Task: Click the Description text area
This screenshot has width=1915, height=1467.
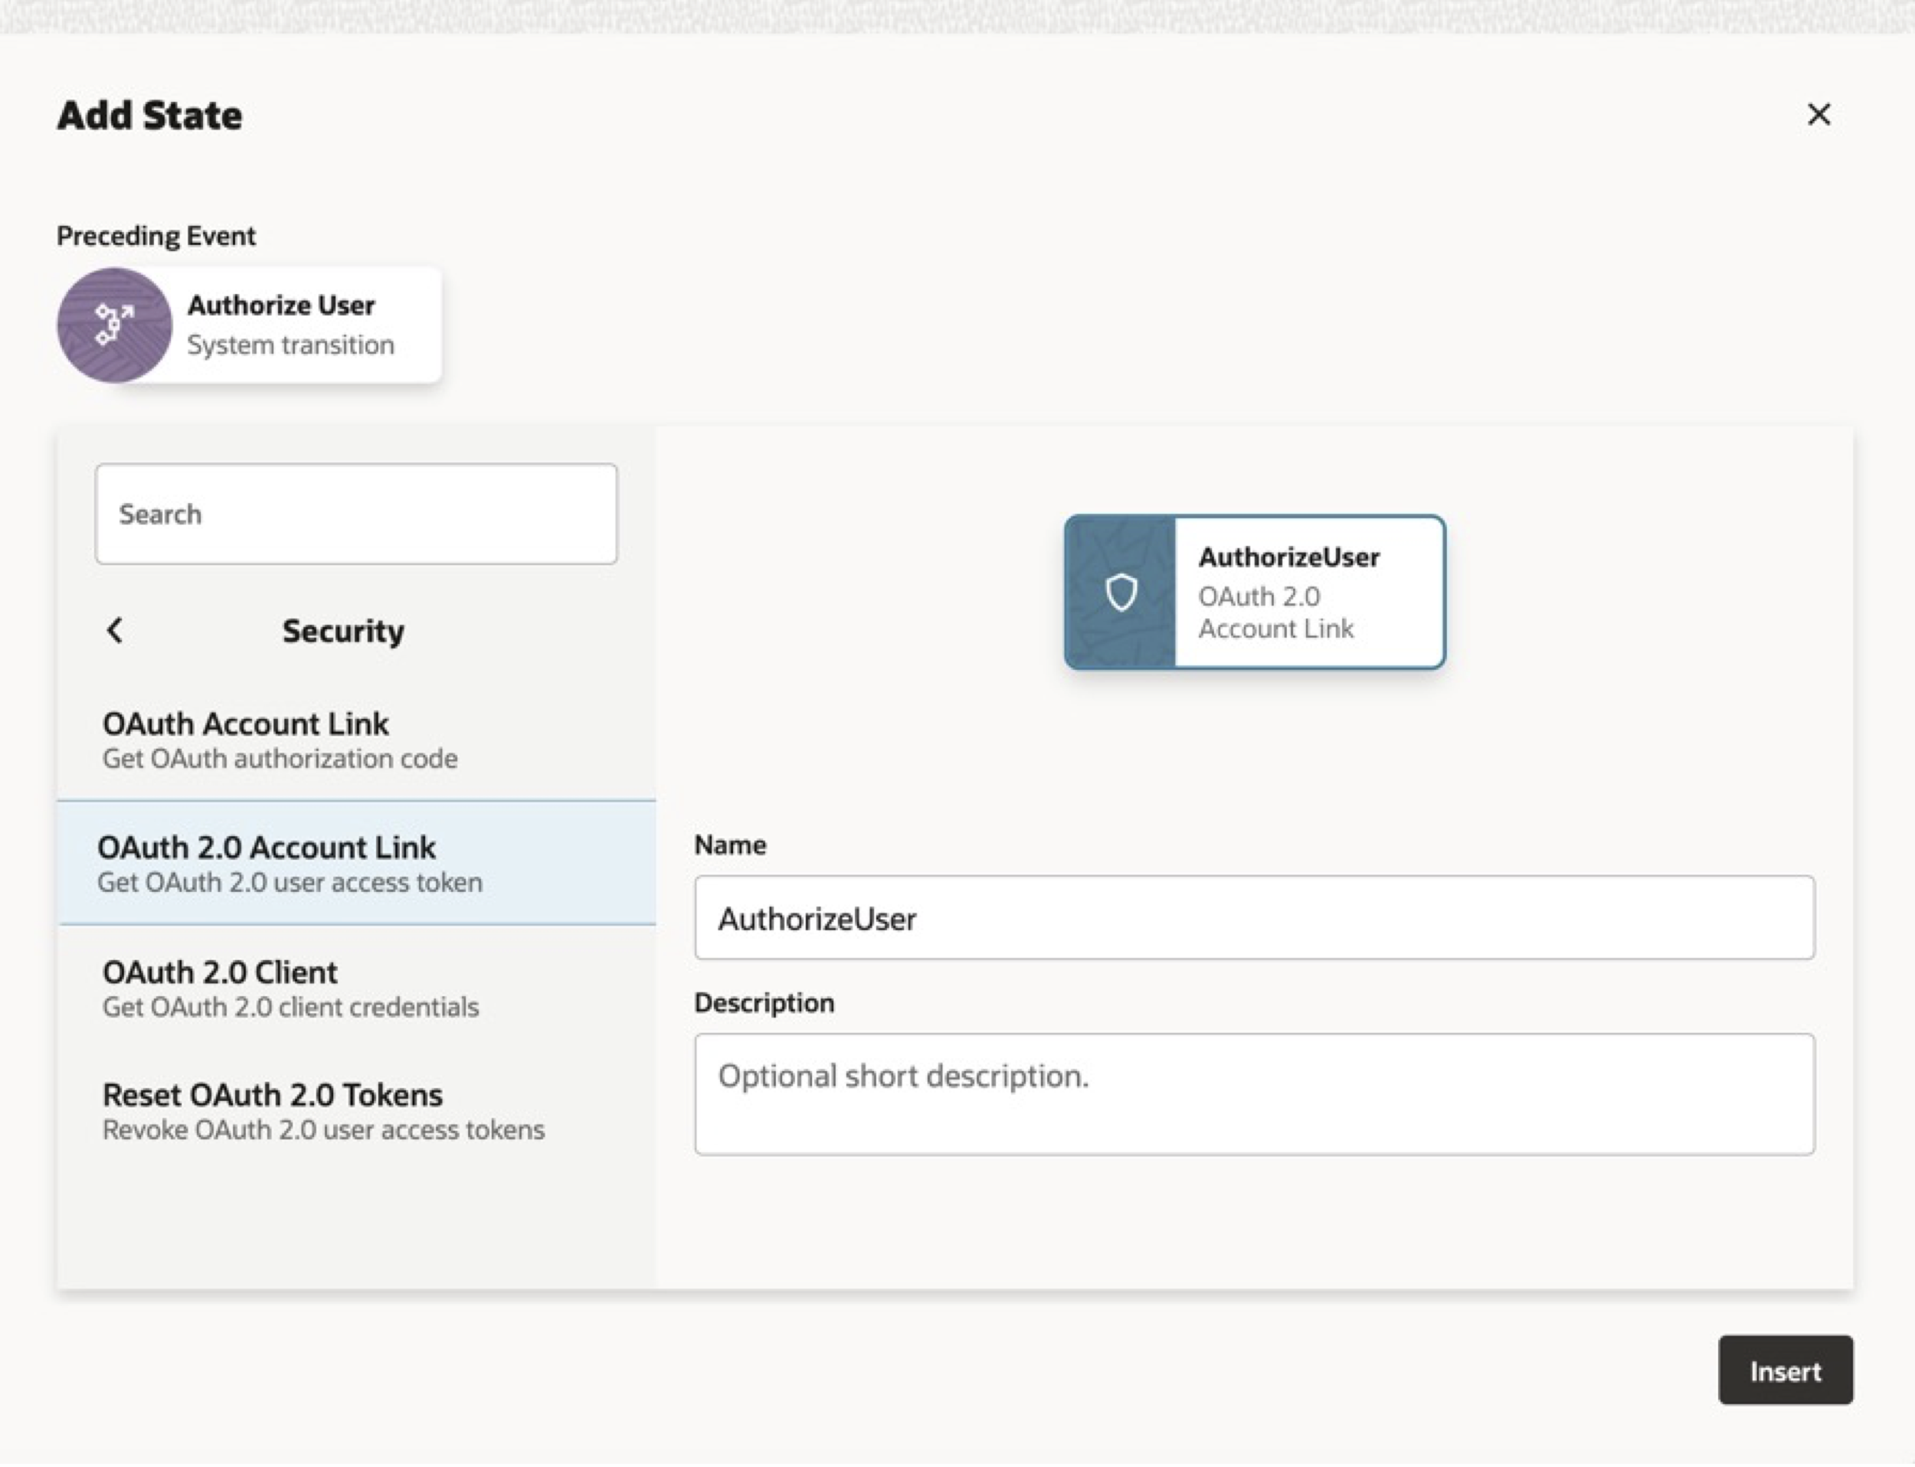Action: (x=1254, y=1094)
